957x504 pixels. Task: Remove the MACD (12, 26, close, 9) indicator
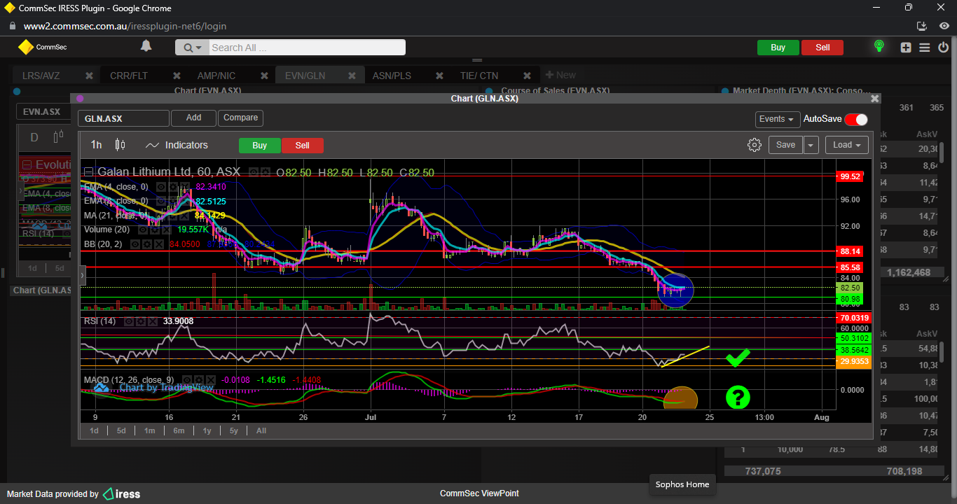211,380
